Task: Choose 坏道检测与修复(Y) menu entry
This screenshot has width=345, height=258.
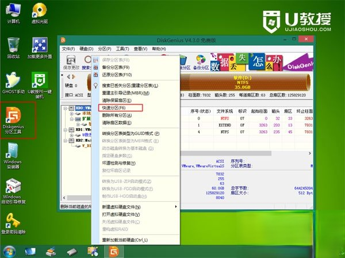Action: click(136, 163)
